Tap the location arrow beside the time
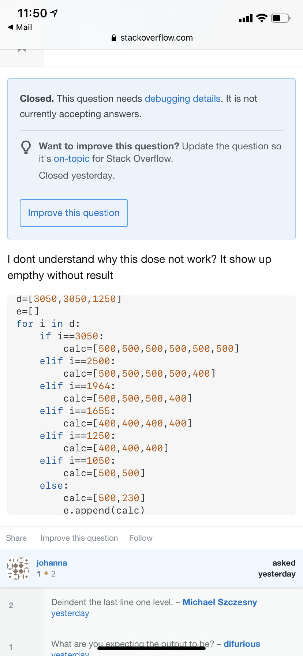This screenshot has width=303, height=656. click(x=54, y=14)
